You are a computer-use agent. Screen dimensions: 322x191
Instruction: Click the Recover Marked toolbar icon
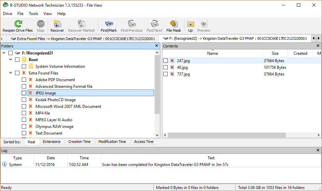click(x=81, y=24)
